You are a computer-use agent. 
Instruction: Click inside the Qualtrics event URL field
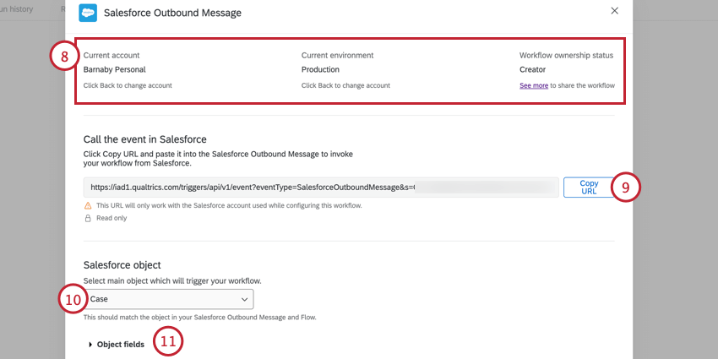321,187
